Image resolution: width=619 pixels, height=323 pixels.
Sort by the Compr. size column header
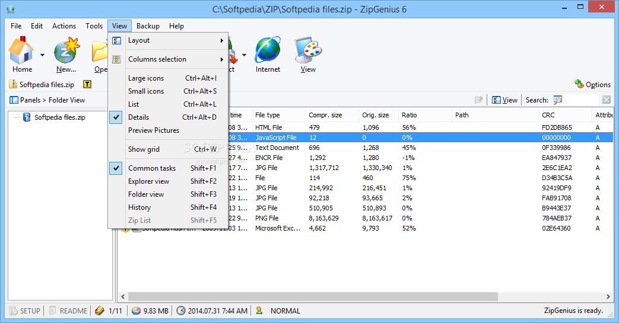[x=332, y=115]
